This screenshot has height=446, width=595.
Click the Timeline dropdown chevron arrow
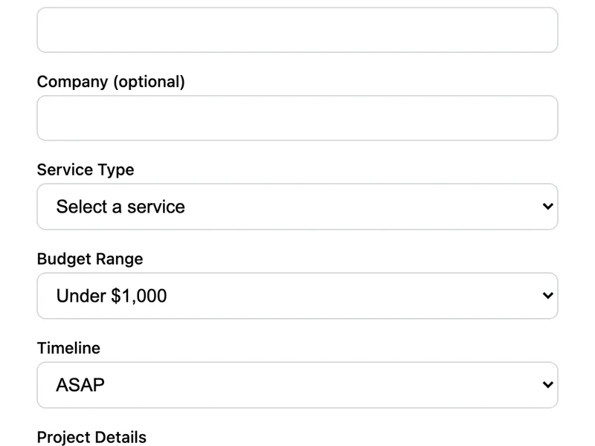click(548, 385)
